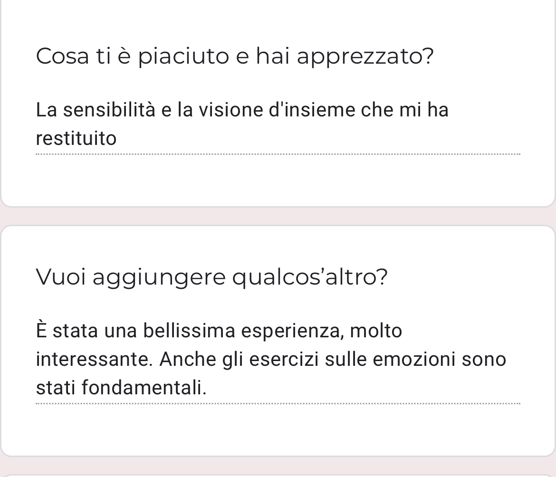Click the dotted underline below 'restituito'
Image resolution: width=556 pixels, height=477 pixels.
tap(278, 154)
